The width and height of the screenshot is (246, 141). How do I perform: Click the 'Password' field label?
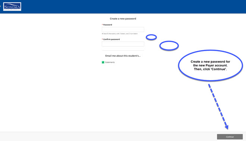pos(107,25)
